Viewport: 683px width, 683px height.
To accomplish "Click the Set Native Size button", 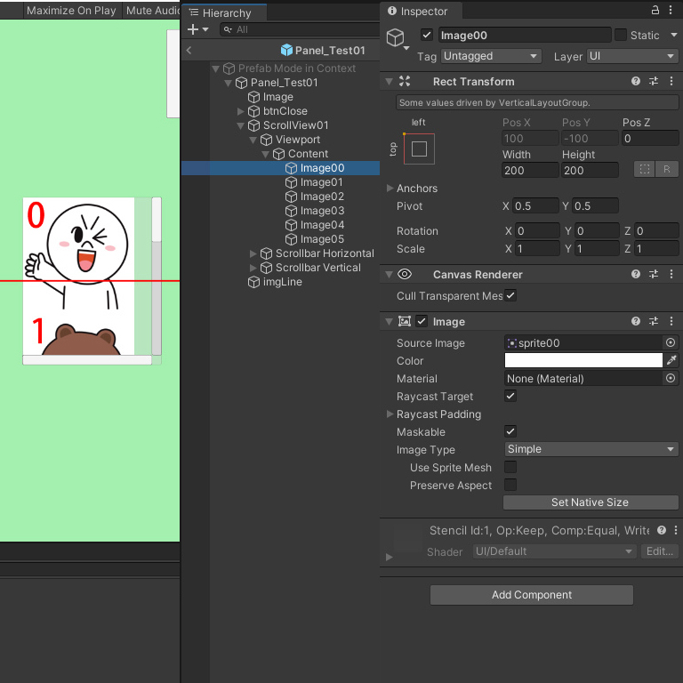I will click(x=591, y=502).
